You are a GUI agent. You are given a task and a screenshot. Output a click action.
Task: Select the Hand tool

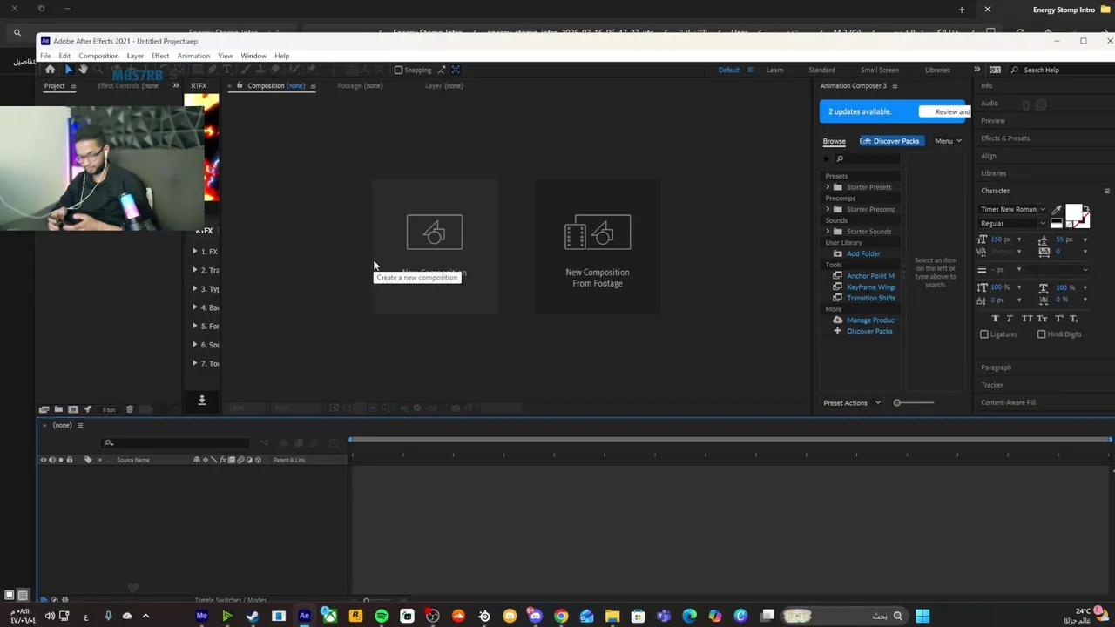click(x=83, y=70)
